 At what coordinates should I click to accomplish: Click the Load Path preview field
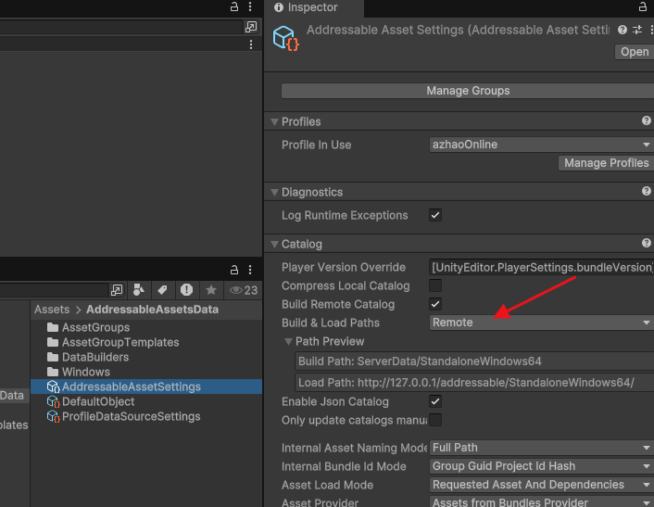(x=474, y=383)
